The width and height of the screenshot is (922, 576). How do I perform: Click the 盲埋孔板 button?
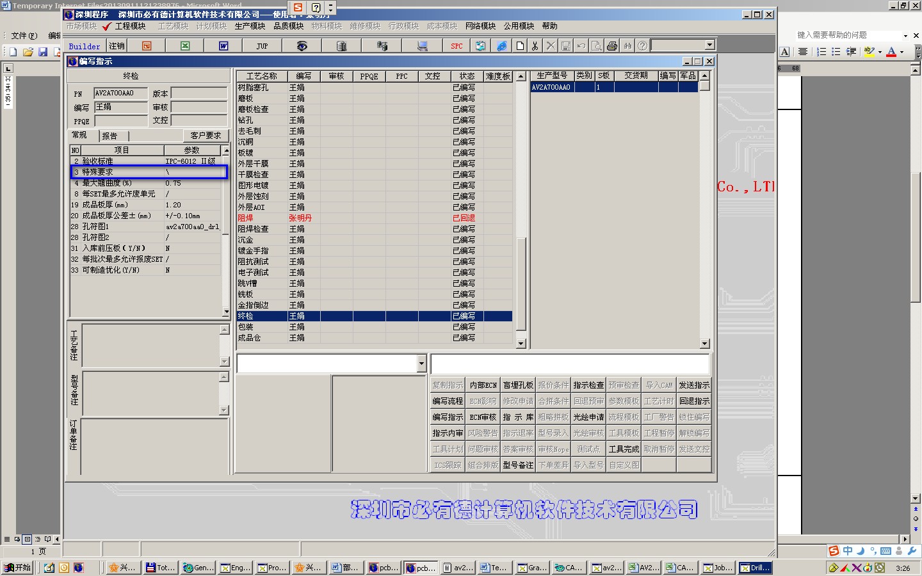518,385
